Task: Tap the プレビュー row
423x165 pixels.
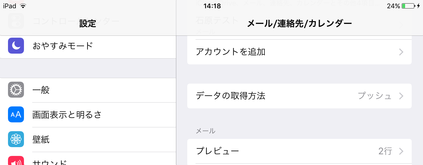Action: click(x=299, y=151)
